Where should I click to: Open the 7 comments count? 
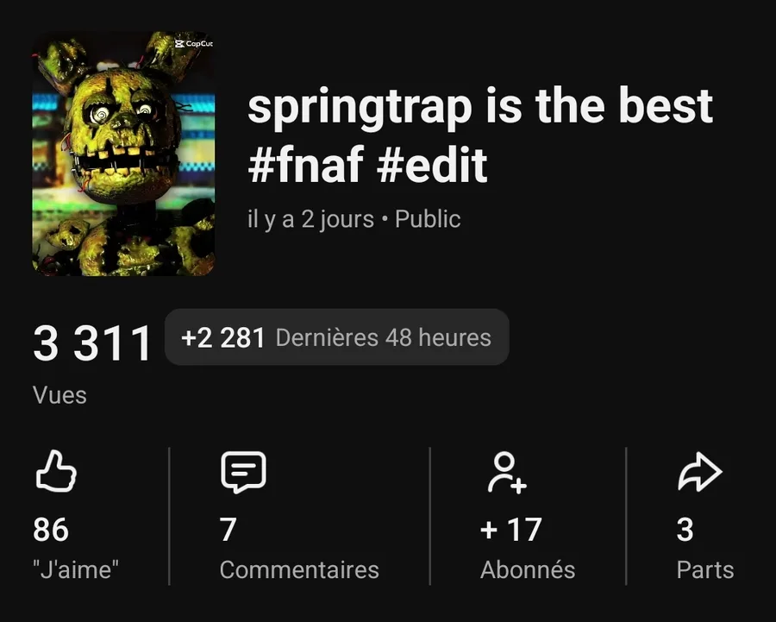(228, 530)
